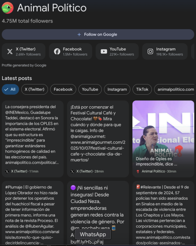
Task: Open the #Plumaje huachicol fiscal post
Action: pos(33,213)
